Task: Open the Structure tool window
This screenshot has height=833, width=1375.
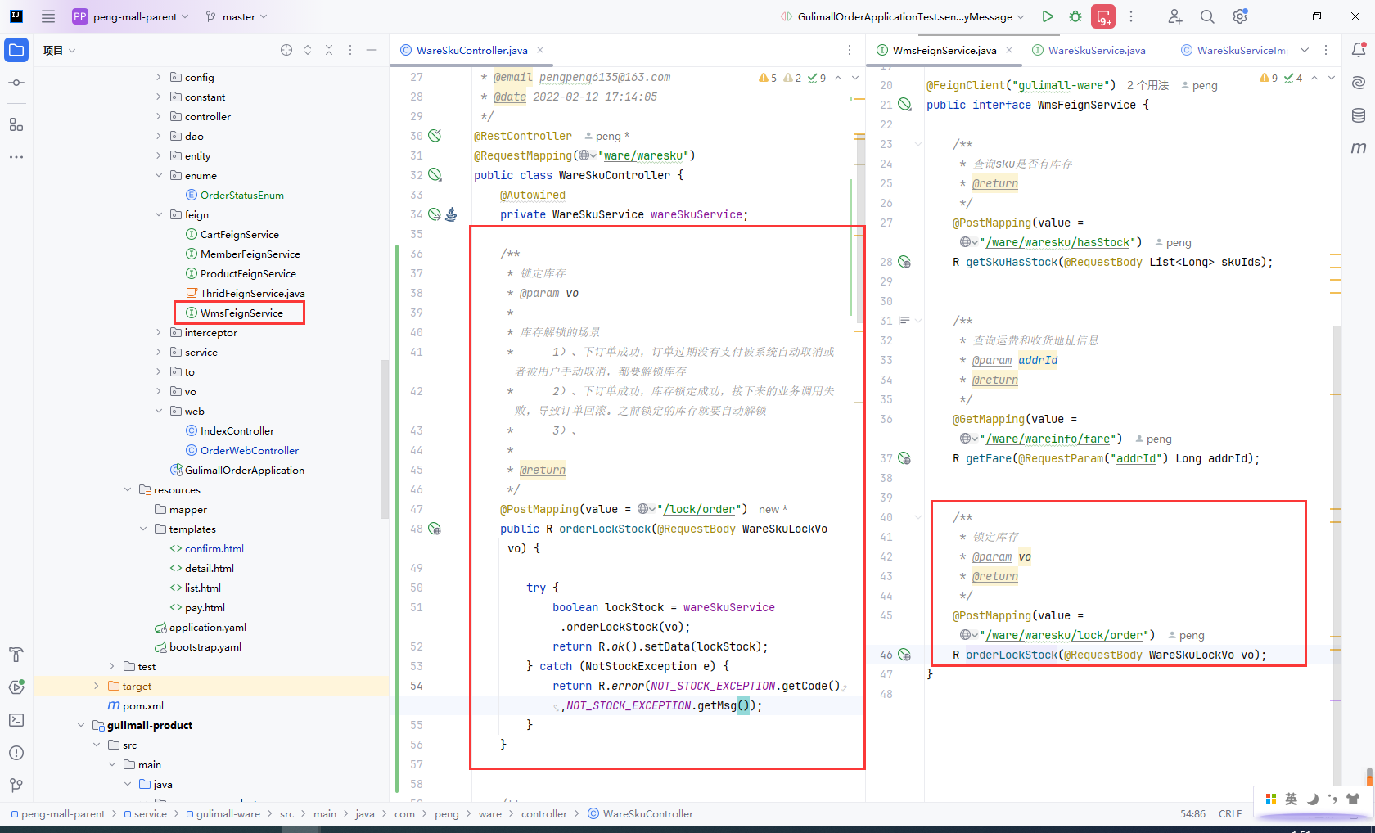Action: pos(16,124)
